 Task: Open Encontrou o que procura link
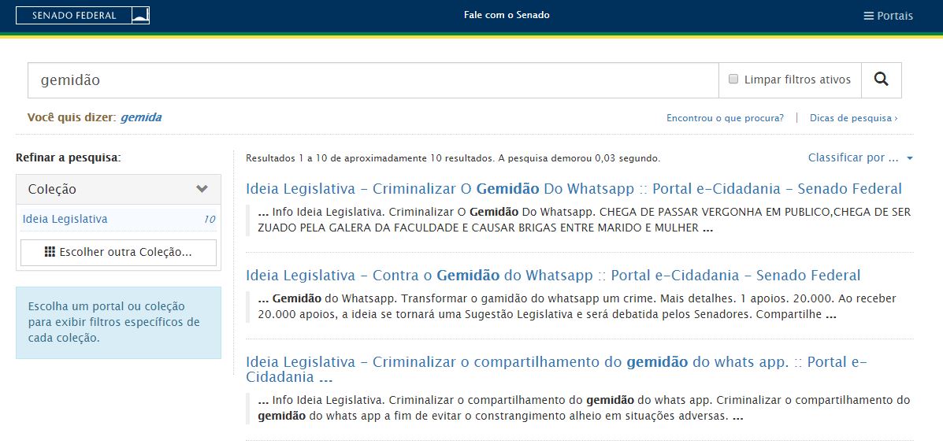(725, 118)
